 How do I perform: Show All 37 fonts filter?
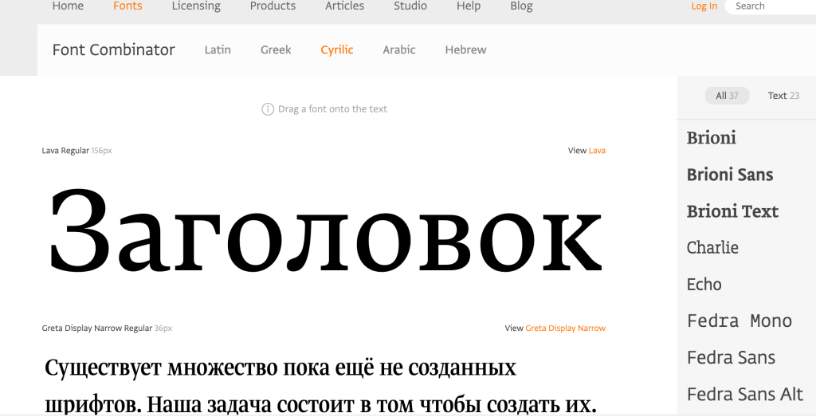pyautogui.click(x=727, y=96)
